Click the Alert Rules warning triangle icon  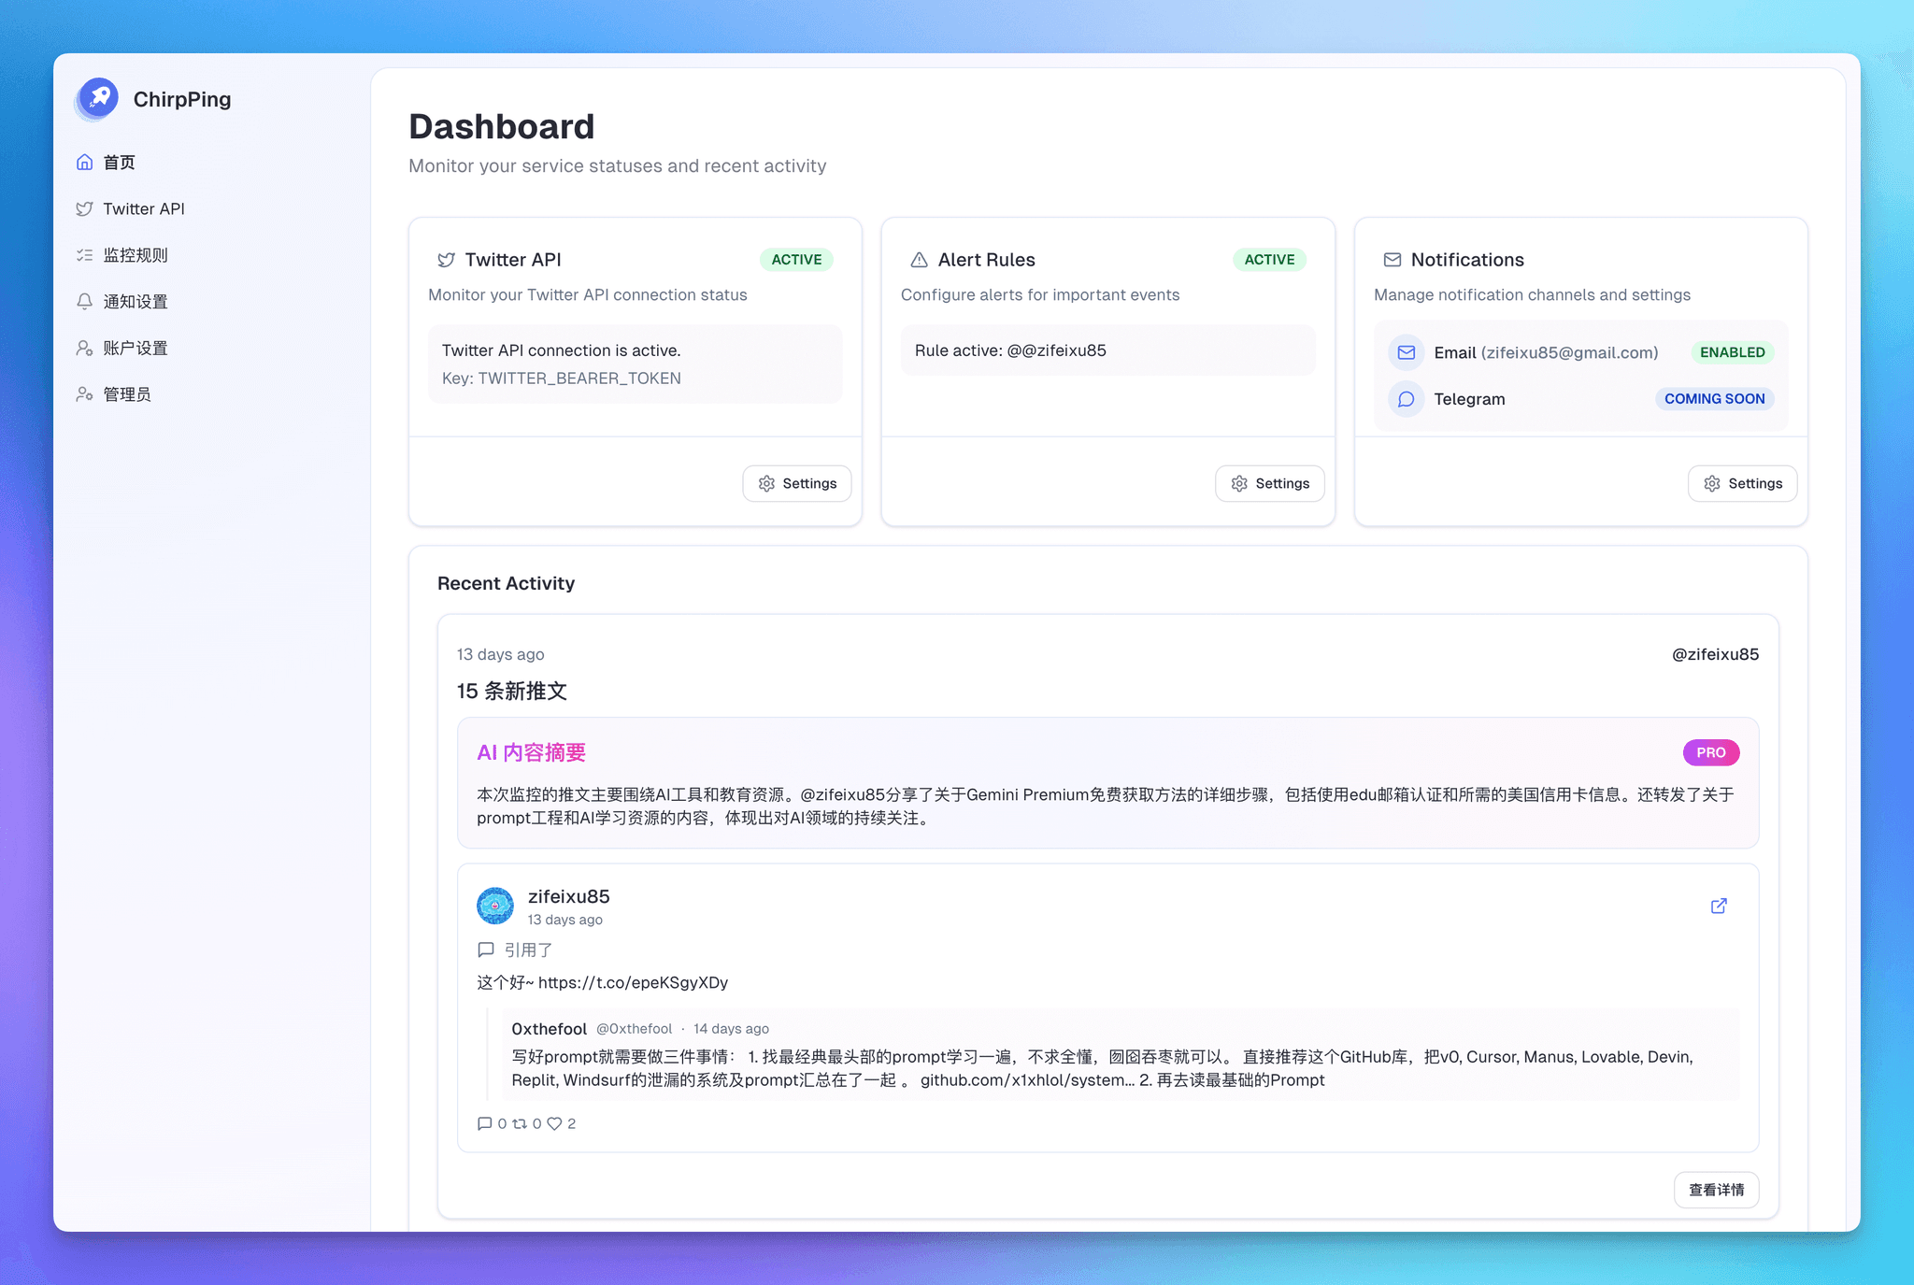[x=920, y=260]
